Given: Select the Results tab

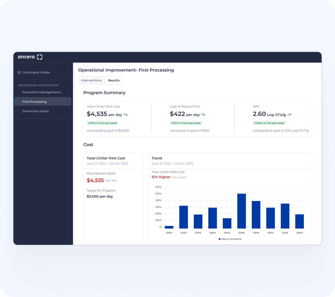Looking at the screenshot, I should [x=114, y=80].
